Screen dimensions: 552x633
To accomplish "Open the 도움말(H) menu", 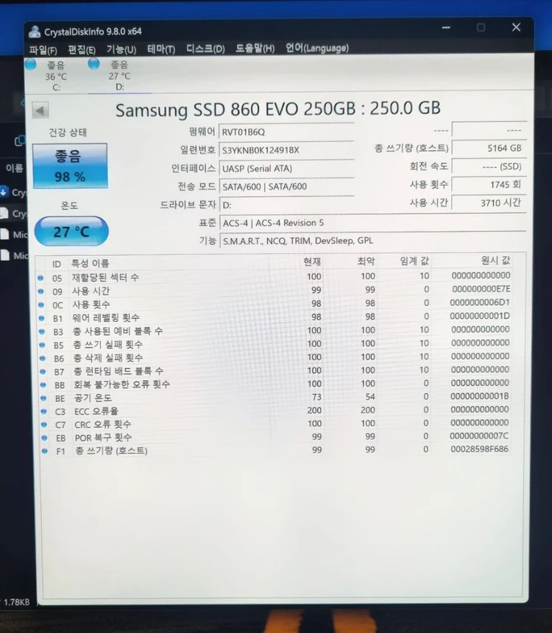I will [255, 49].
